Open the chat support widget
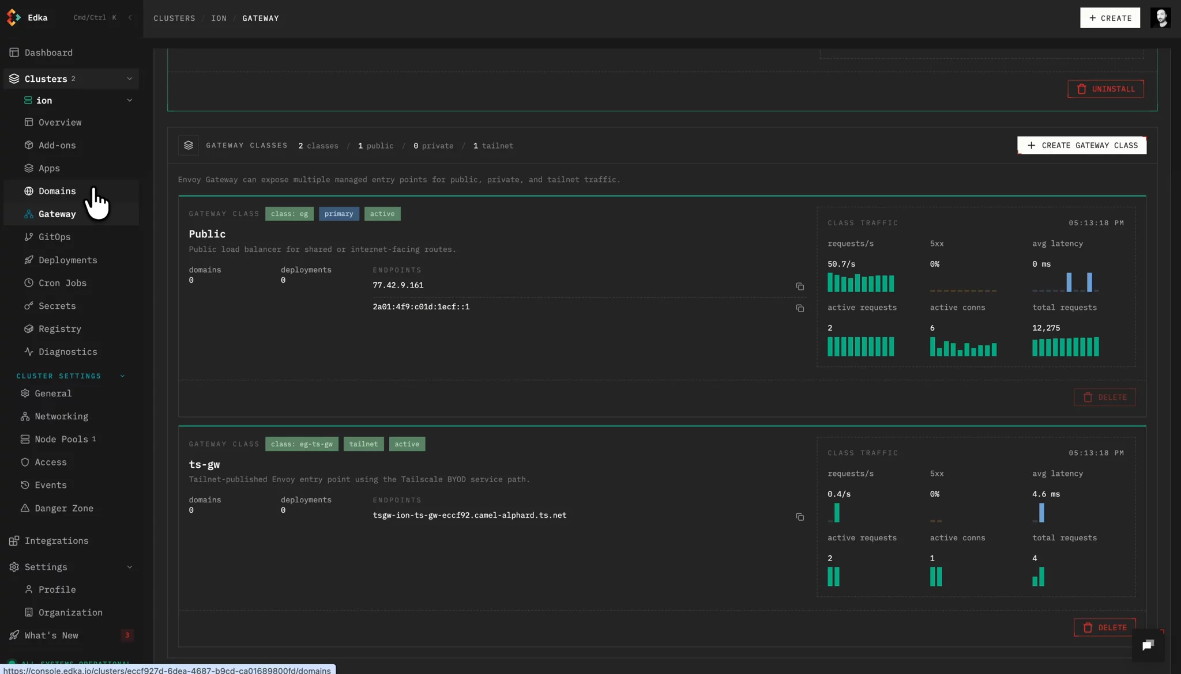1181x674 pixels. (x=1148, y=645)
